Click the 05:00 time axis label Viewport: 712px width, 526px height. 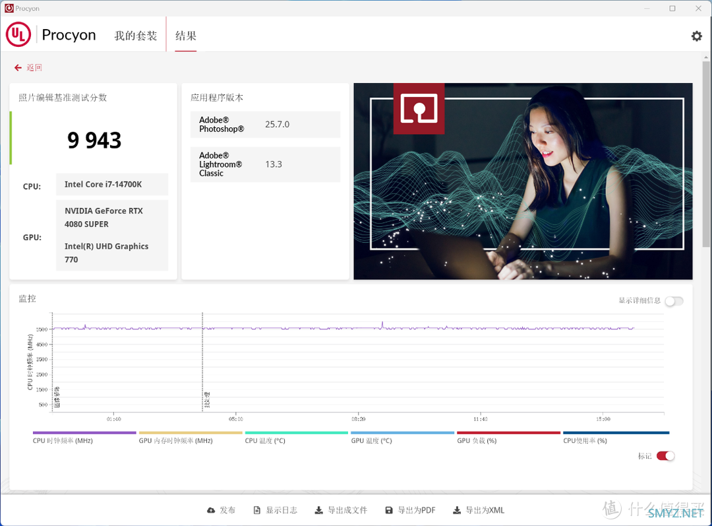[235, 419]
